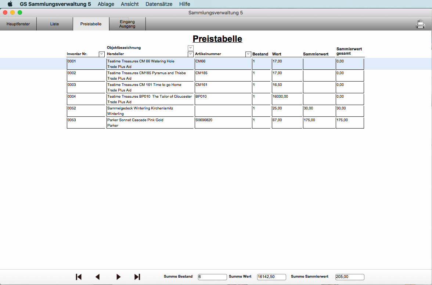
Task: Go to the previous record arrow
Action: (x=97, y=277)
